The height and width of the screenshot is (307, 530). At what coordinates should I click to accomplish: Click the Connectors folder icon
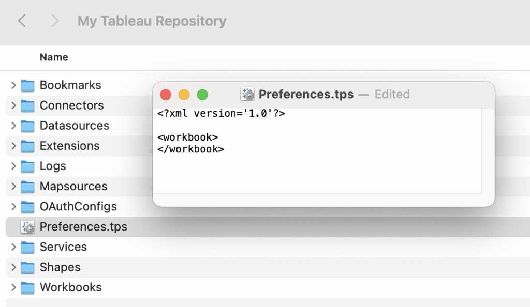coord(27,105)
